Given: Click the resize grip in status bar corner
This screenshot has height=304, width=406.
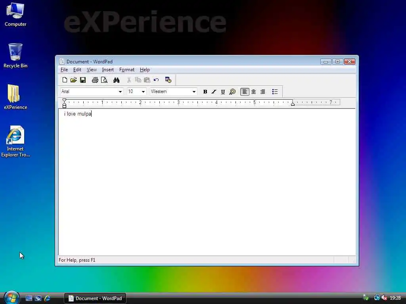Looking at the screenshot, I should 354,260.
